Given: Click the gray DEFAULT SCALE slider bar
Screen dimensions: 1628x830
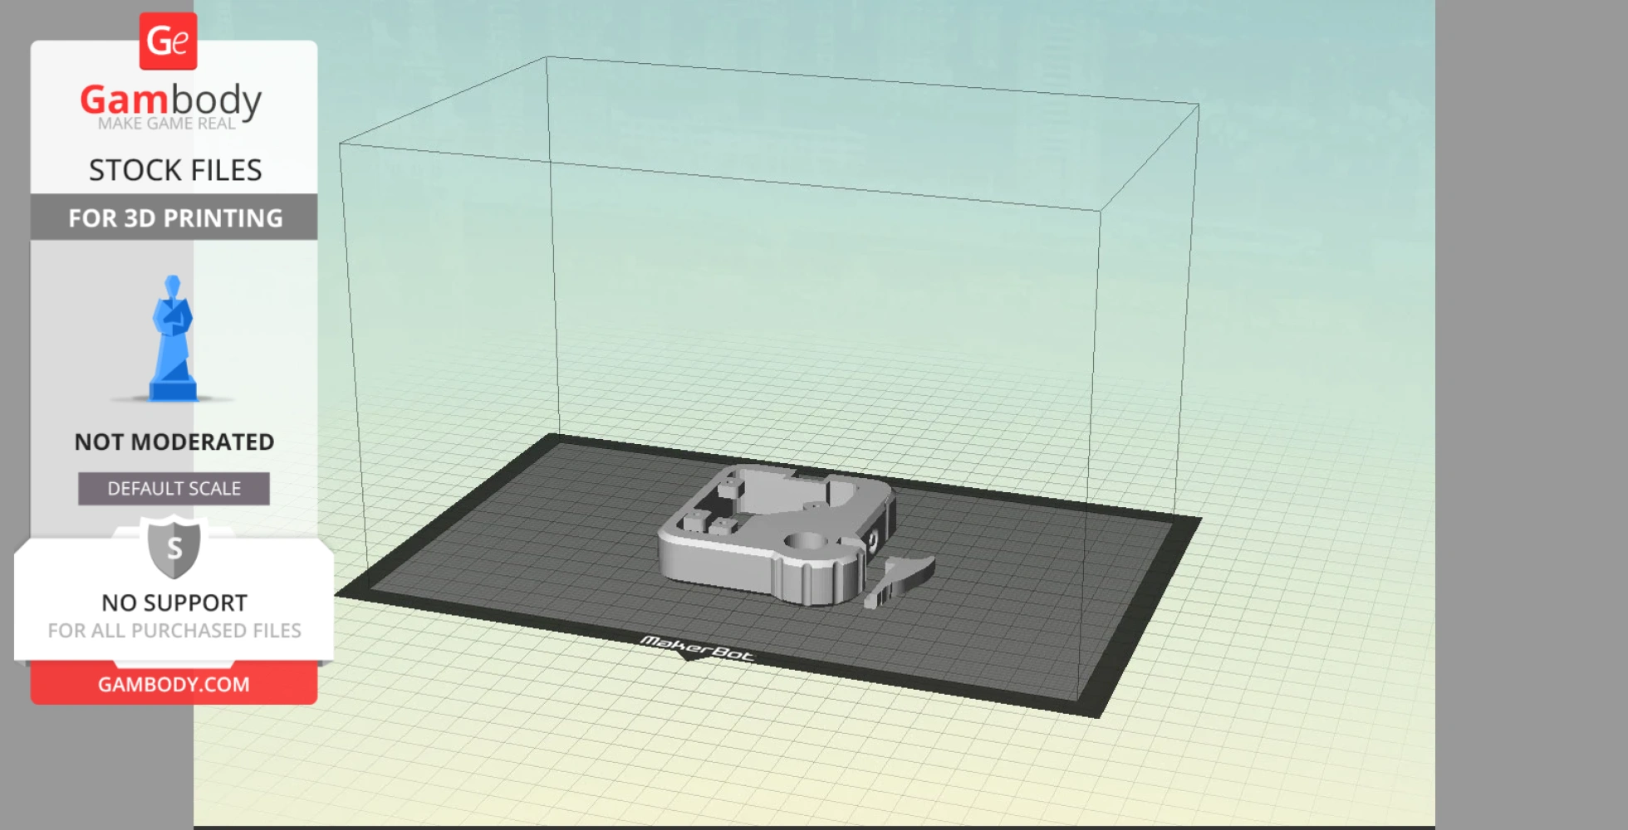Looking at the screenshot, I should click(172, 488).
